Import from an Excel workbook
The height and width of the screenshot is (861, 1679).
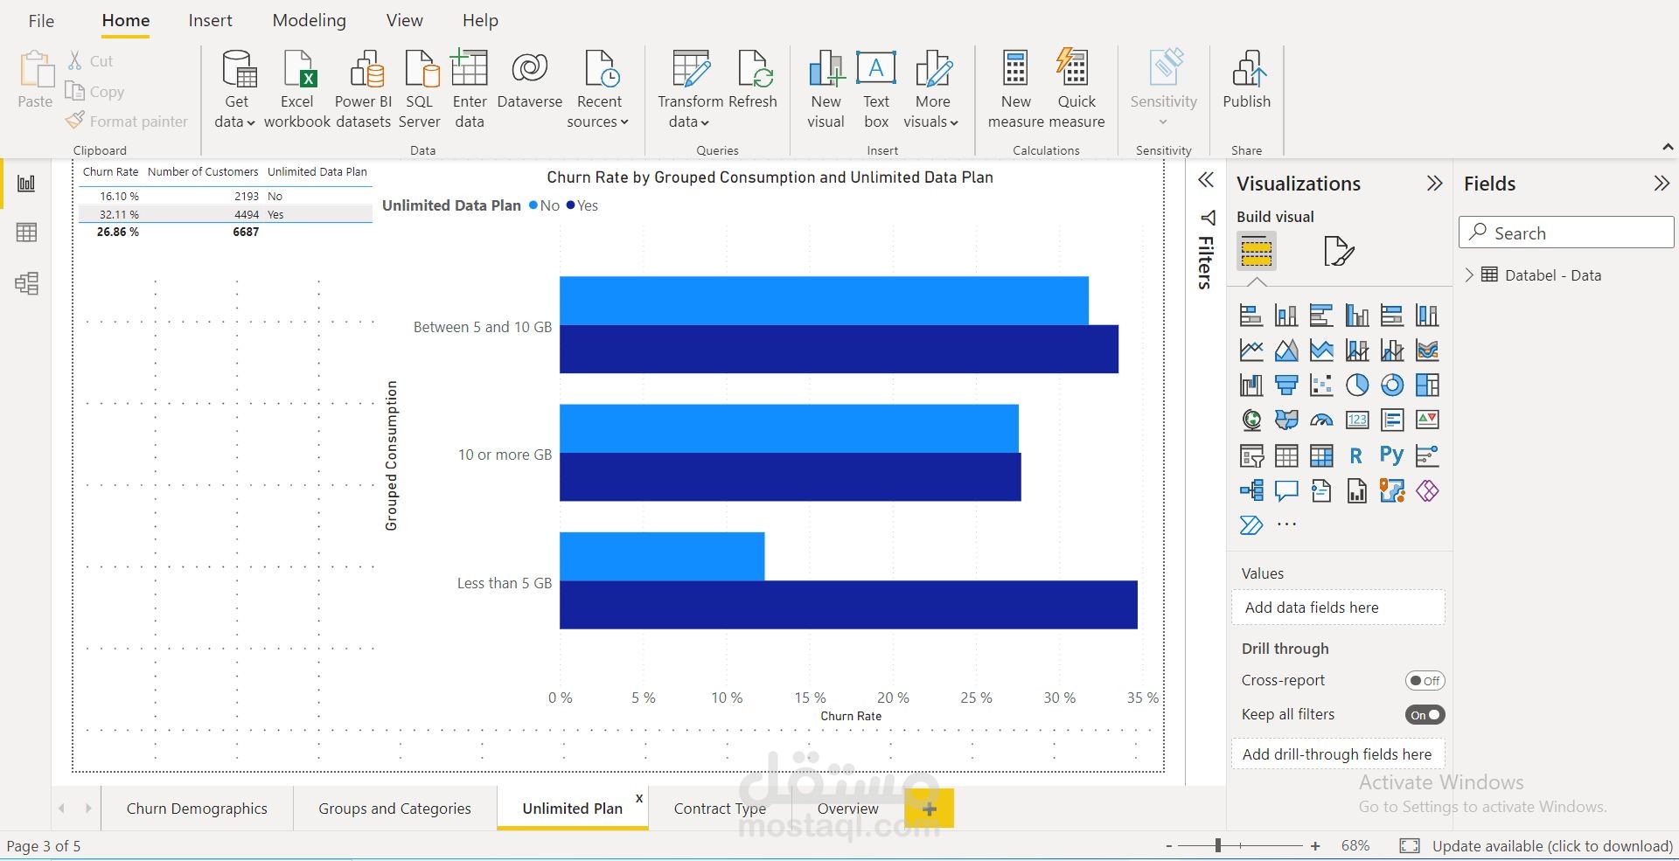tap(297, 89)
